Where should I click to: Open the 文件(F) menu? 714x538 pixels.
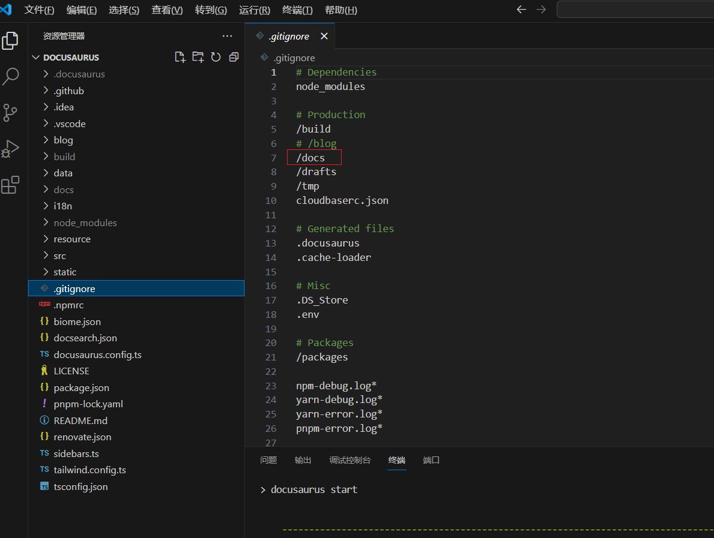pos(39,10)
